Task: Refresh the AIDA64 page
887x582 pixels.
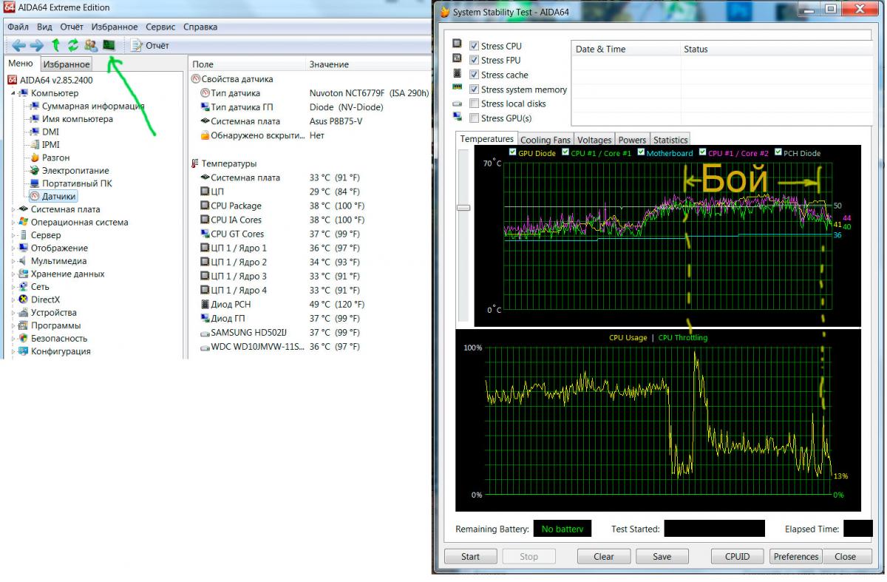Action: click(x=73, y=46)
